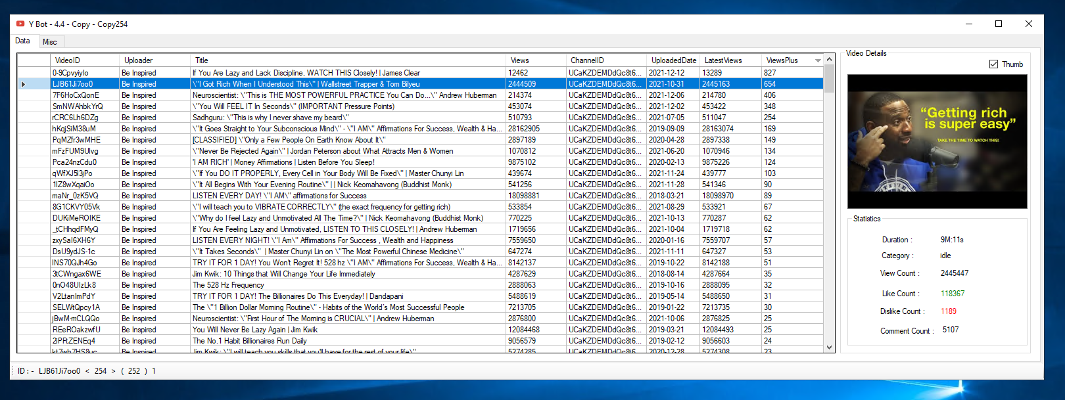
Task: Select video ID 0nO48UIzLk8
Action: click(x=74, y=285)
